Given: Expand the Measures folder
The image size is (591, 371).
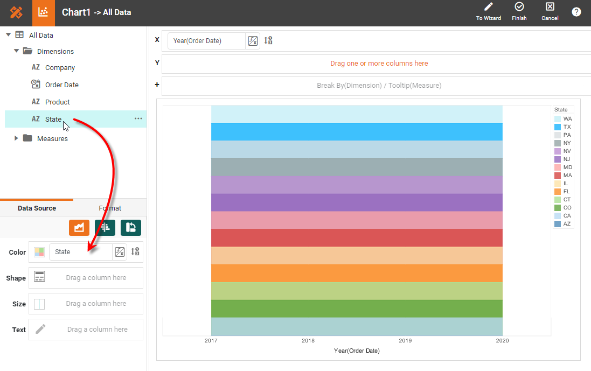Looking at the screenshot, I should pos(17,138).
